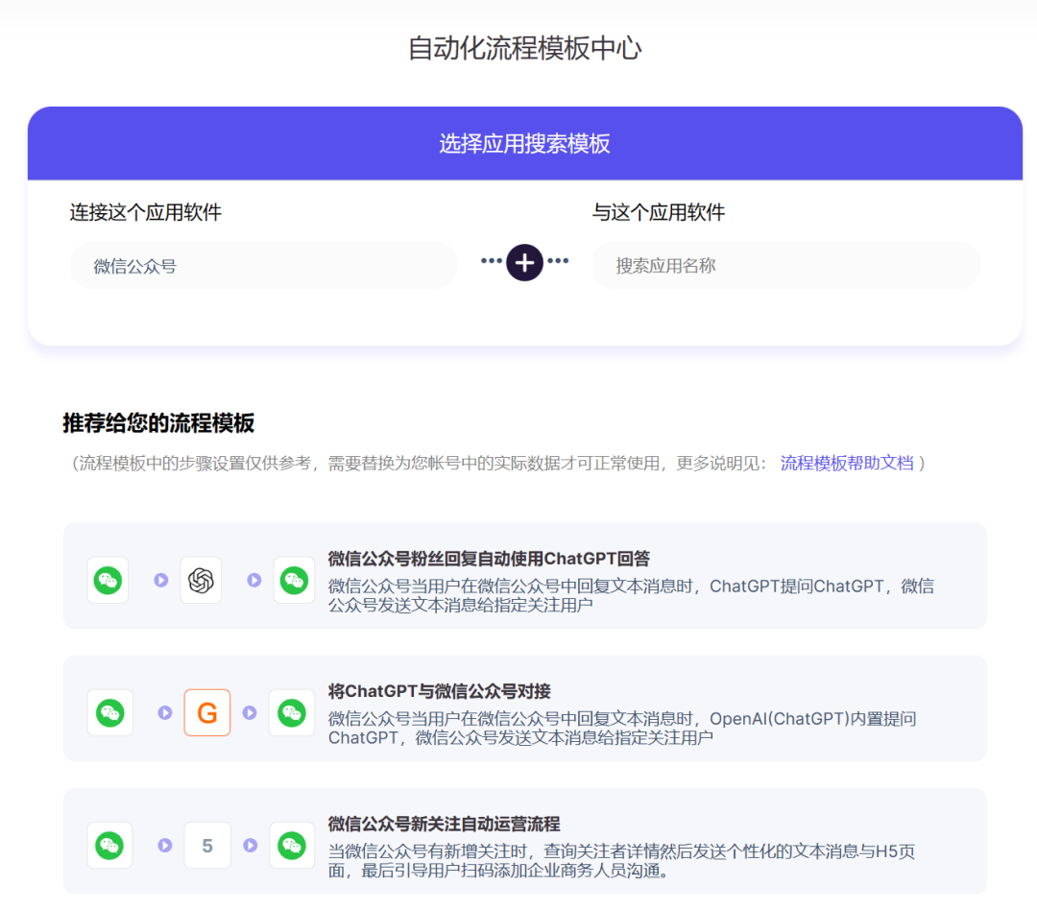Open template 微信公众号新关注自动运营流程
This screenshot has height=910, width=1037.
point(444,824)
